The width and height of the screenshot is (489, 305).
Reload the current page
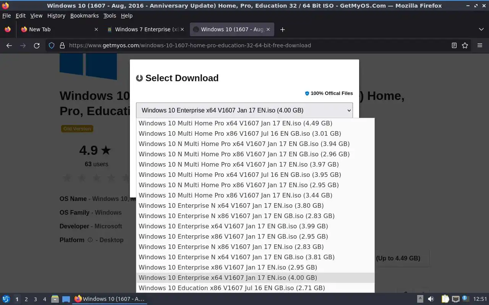37,45
